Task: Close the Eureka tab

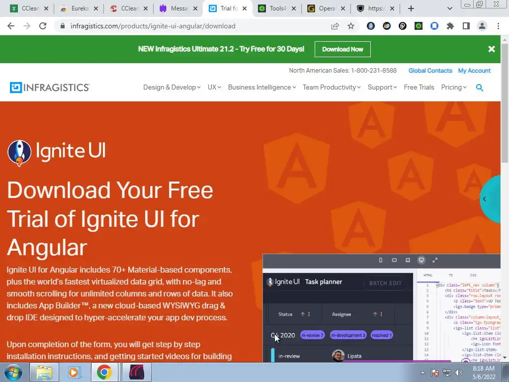Action: (96, 8)
